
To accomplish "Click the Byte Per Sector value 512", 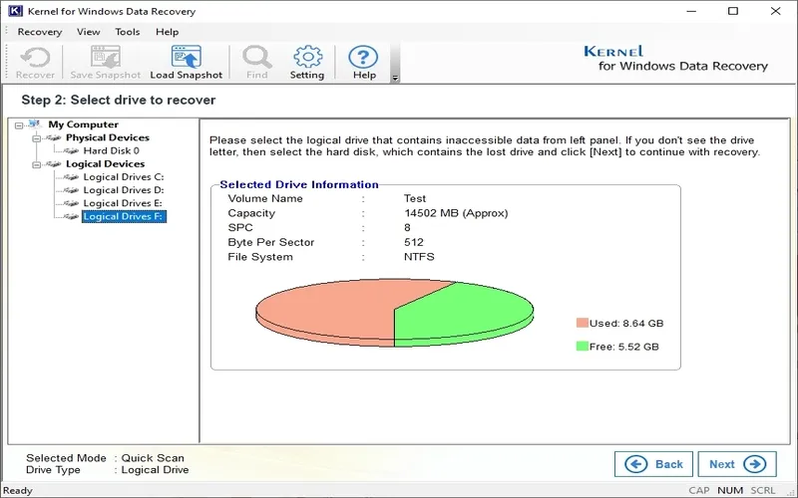I will (413, 242).
